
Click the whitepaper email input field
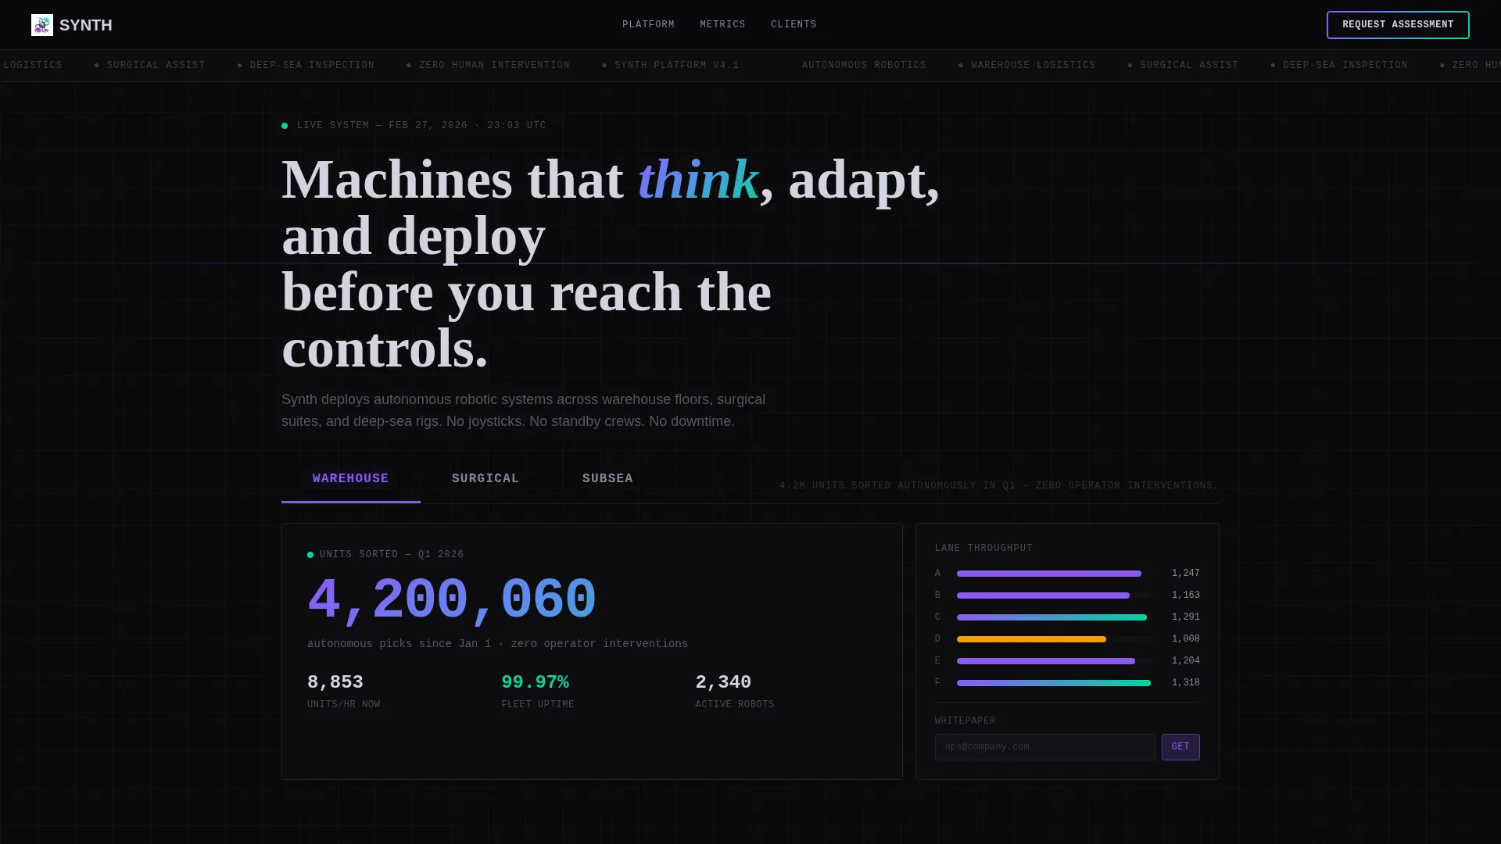tap(1044, 747)
